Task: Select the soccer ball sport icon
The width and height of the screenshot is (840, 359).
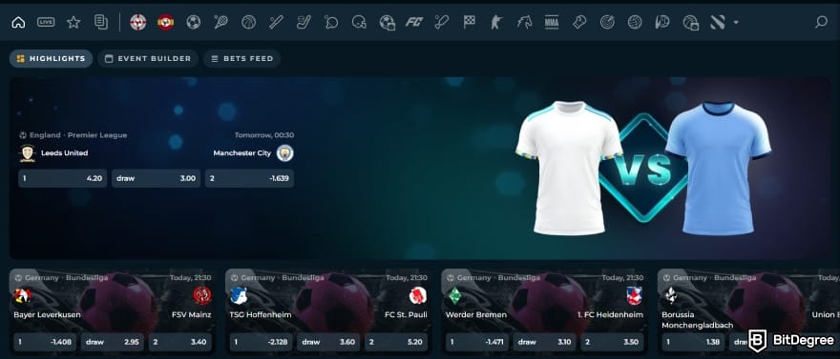Action: coord(194,23)
